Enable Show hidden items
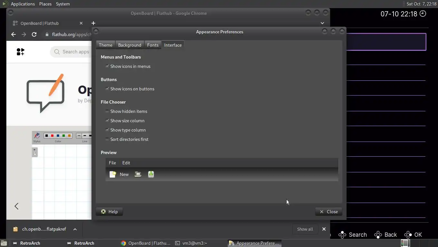 click(107, 111)
